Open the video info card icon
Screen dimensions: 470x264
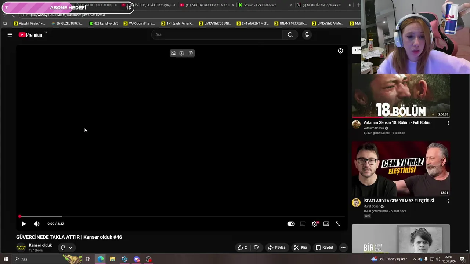340,51
